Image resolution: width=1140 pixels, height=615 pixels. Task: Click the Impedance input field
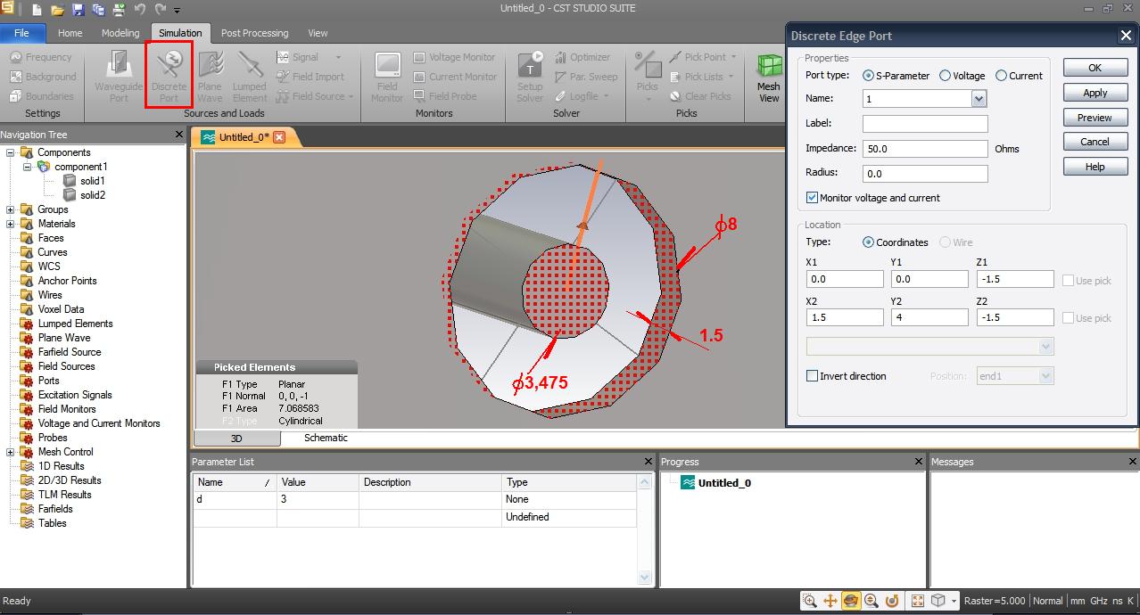click(x=924, y=149)
